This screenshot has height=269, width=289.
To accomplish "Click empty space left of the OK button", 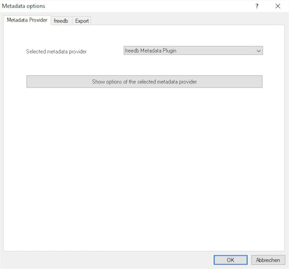I will [108, 260].
